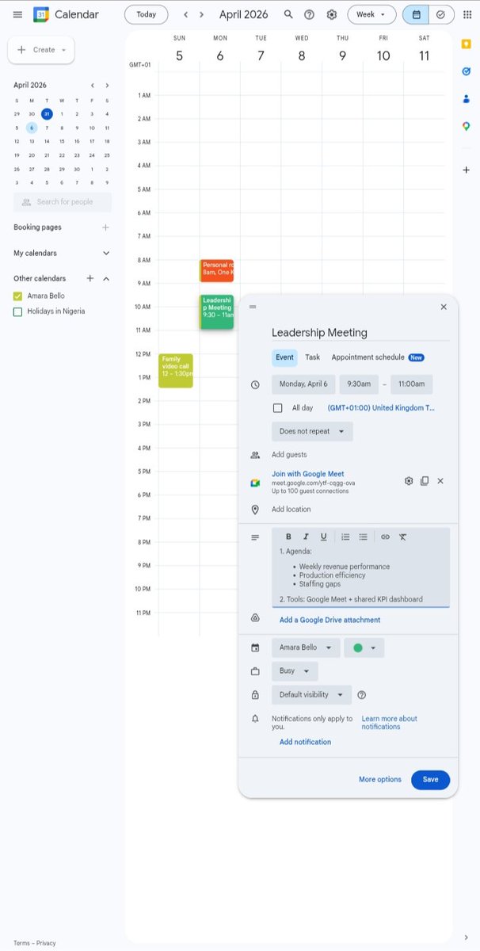Change event date Monday, April 6
This screenshot has height=951, width=480.
303,384
